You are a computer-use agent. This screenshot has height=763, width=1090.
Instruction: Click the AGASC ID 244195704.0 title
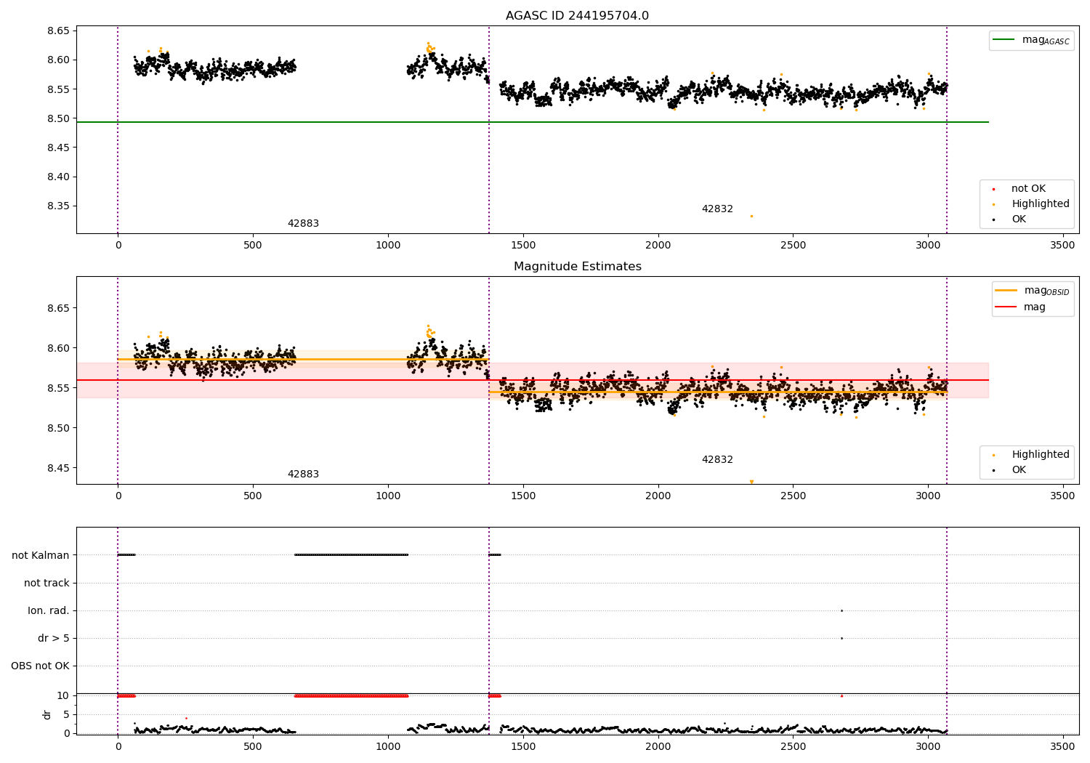pyautogui.click(x=577, y=16)
